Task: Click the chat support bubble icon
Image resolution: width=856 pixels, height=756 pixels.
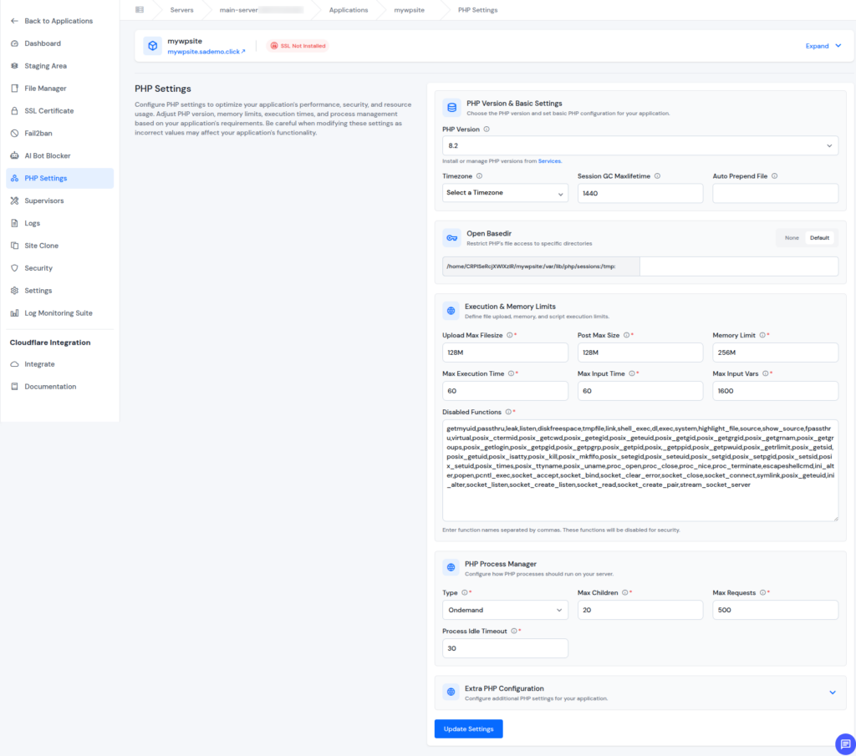Action: point(843,743)
